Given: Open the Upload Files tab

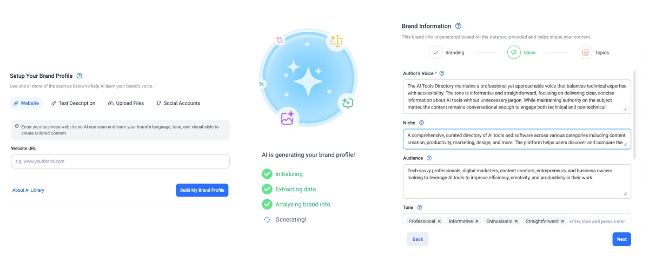Looking at the screenshot, I should coord(126,103).
